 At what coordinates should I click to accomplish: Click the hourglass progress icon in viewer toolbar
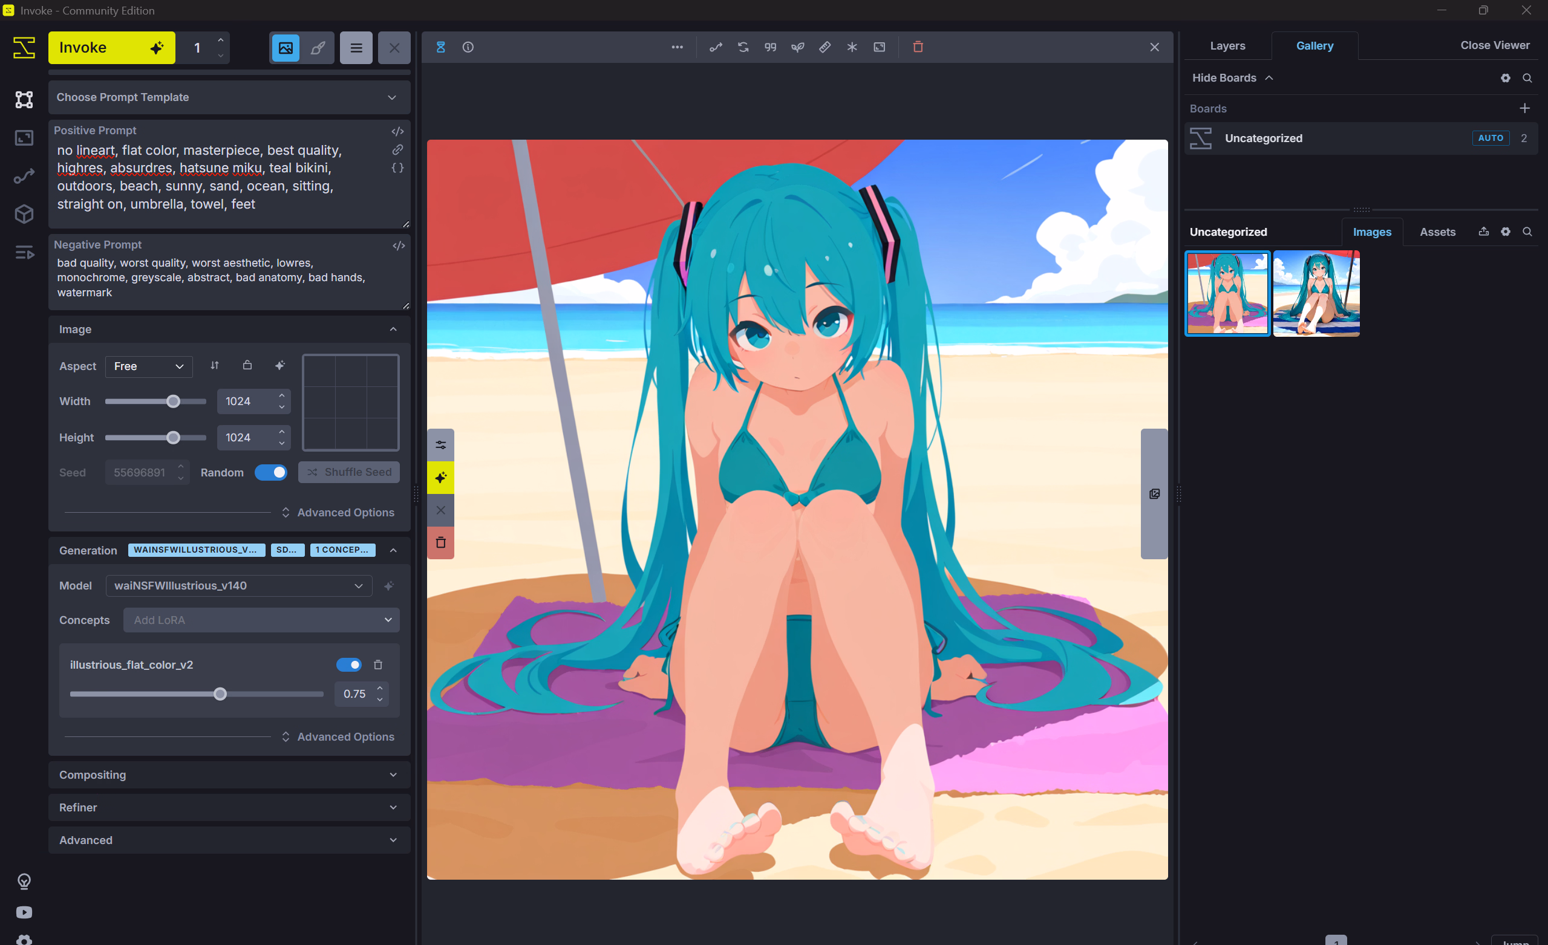[440, 47]
